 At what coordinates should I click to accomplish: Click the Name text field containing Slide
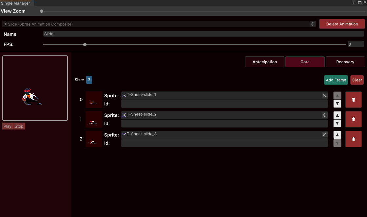point(203,34)
